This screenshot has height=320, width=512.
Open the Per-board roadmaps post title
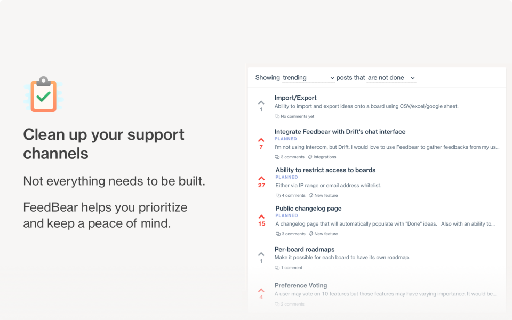tap(305, 249)
